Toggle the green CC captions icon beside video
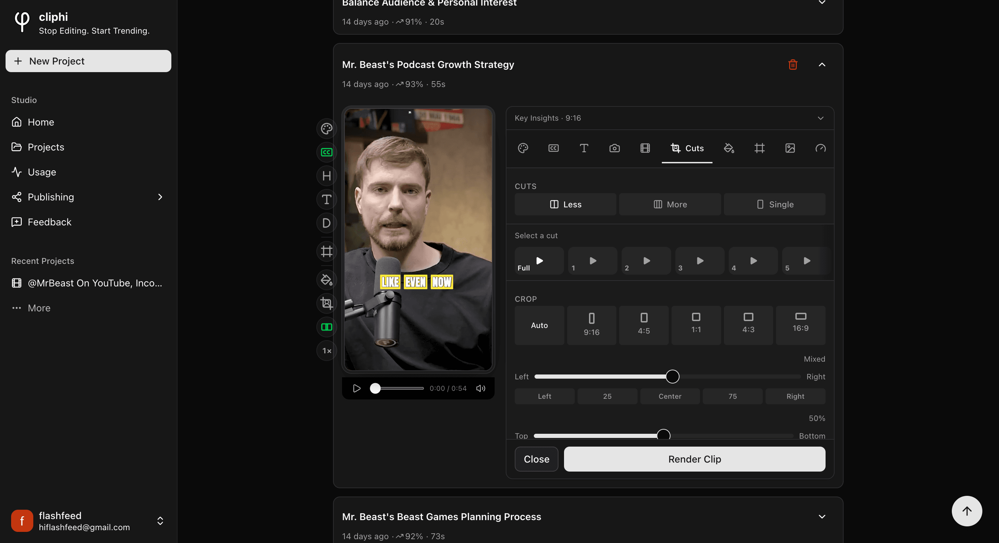The width and height of the screenshot is (999, 543). (x=326, y=152)
